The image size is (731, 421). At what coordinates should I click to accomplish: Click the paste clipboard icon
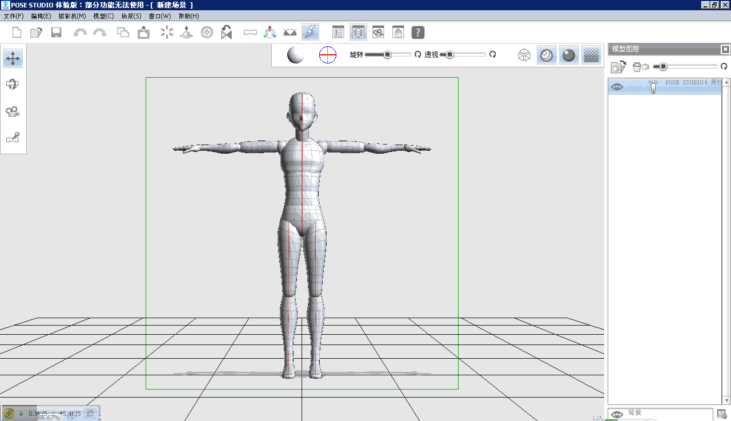(143, 33)
